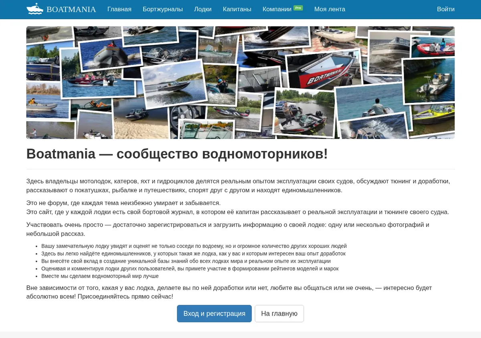Open the Компании navigation link
The image size is (481, 338).
[x=277, y=9]
